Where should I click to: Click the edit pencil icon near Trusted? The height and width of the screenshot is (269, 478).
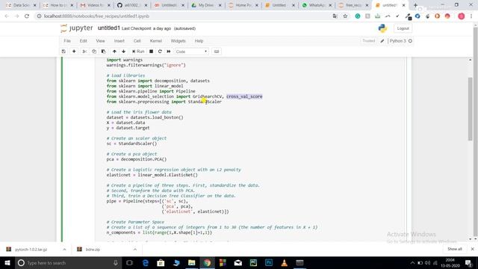click(x=382, y=41)
